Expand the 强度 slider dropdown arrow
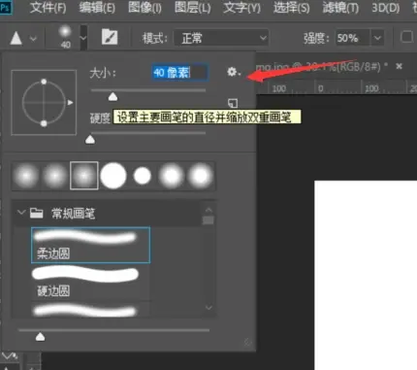The width and height of the screenshot is (417, 370). 377,38
